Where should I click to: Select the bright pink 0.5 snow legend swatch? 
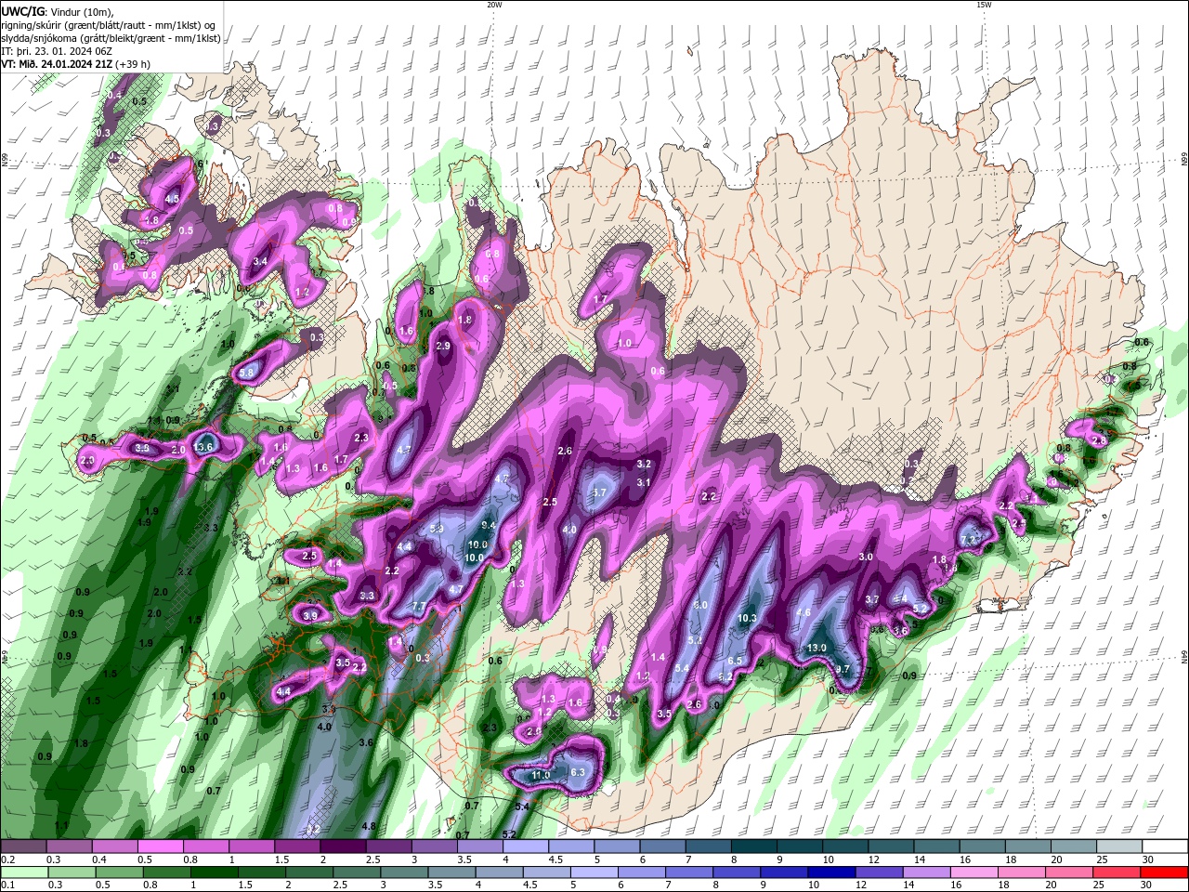tap(160, 846)
